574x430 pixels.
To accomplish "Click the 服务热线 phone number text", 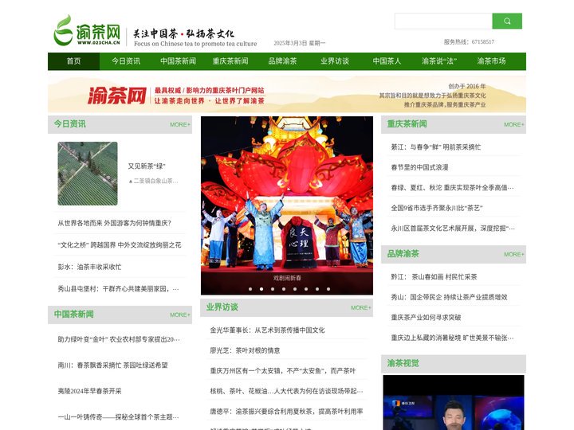I will click(469, 42).
